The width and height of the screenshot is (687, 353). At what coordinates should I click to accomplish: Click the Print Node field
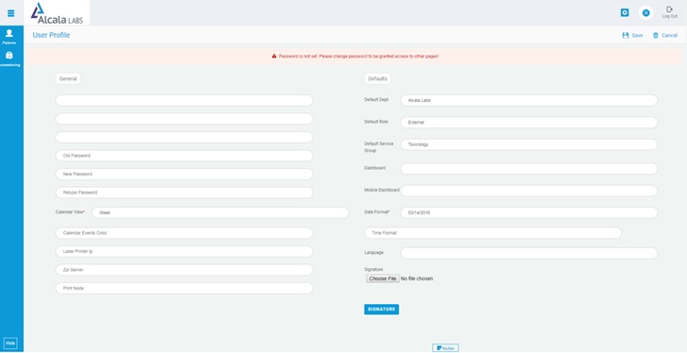[184, 288]
